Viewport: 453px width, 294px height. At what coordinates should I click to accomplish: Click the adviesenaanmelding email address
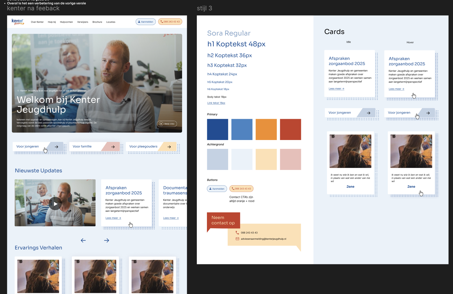(x=263, y=239)
